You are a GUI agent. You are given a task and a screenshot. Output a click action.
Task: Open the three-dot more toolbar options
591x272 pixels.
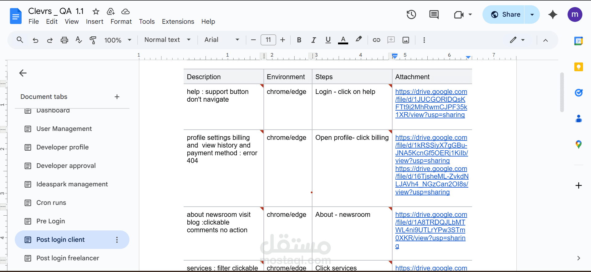[x=424, y=40]
